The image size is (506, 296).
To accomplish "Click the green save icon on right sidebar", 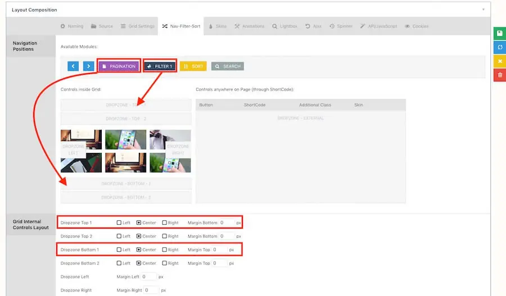I will pyautogui.click(x=500, y=34).
